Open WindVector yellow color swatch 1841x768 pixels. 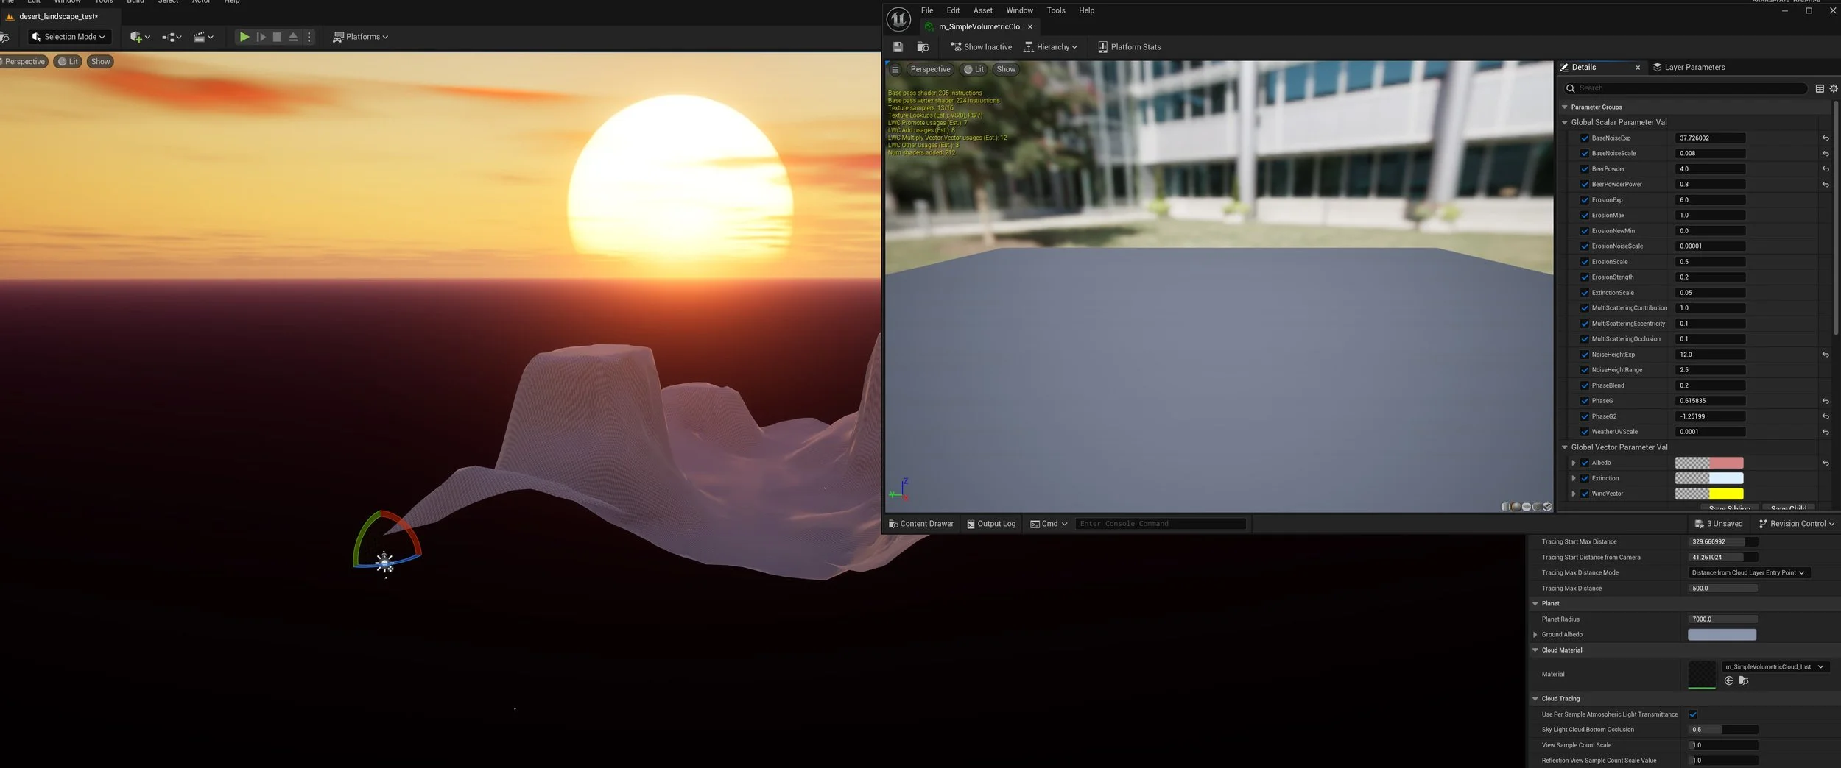(1709, 494)
